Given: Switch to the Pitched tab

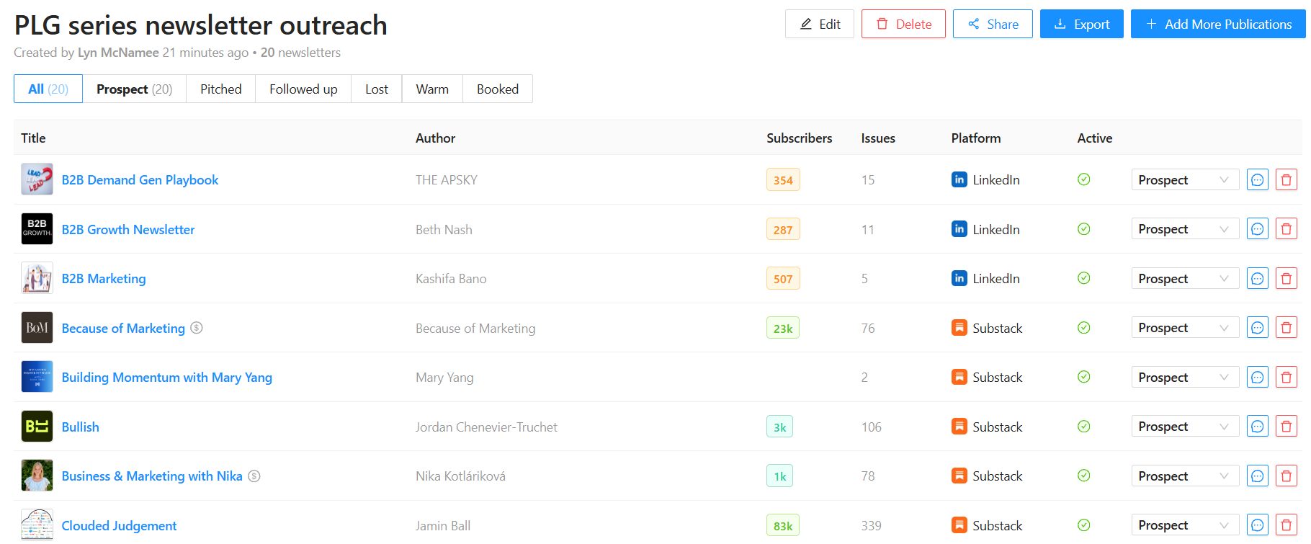Looking at the screenshot, I should [220, 89].
